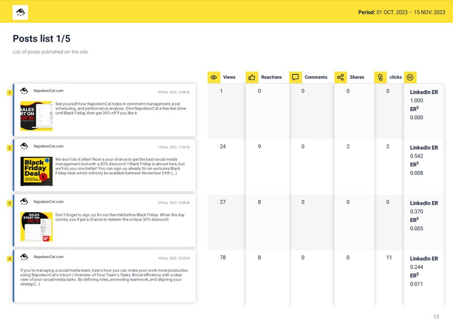Select the yellow number 1 post badge
453x323 pixels.
tap(10, 93)
